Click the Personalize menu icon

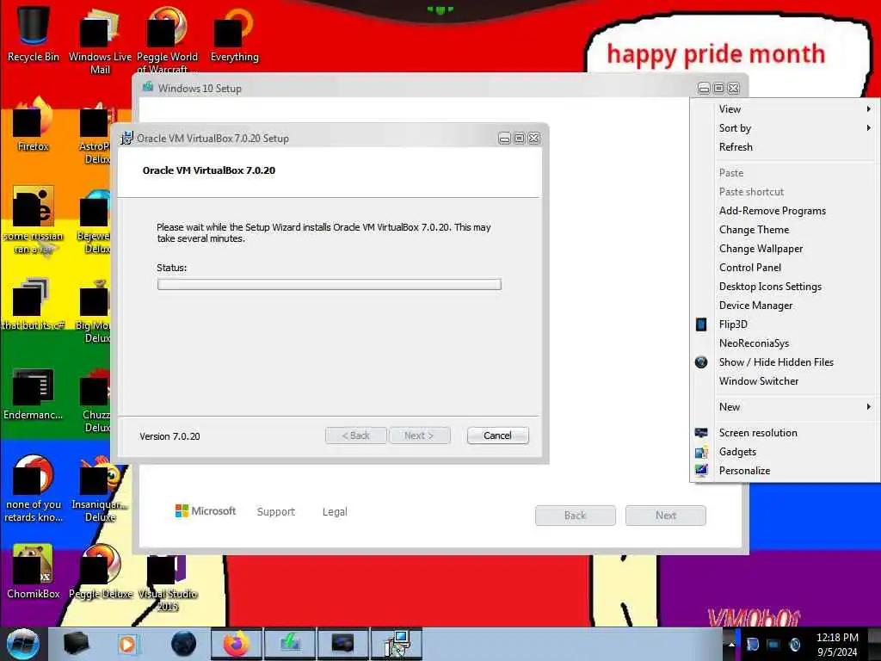(x=701, y=471)
